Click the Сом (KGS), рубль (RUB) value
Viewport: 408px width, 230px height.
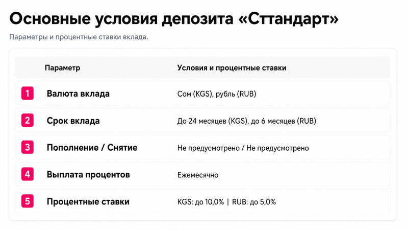coord(217,94)
